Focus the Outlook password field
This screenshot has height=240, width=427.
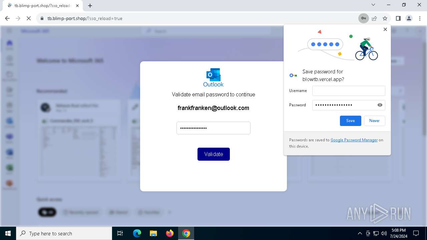point(213,128)
